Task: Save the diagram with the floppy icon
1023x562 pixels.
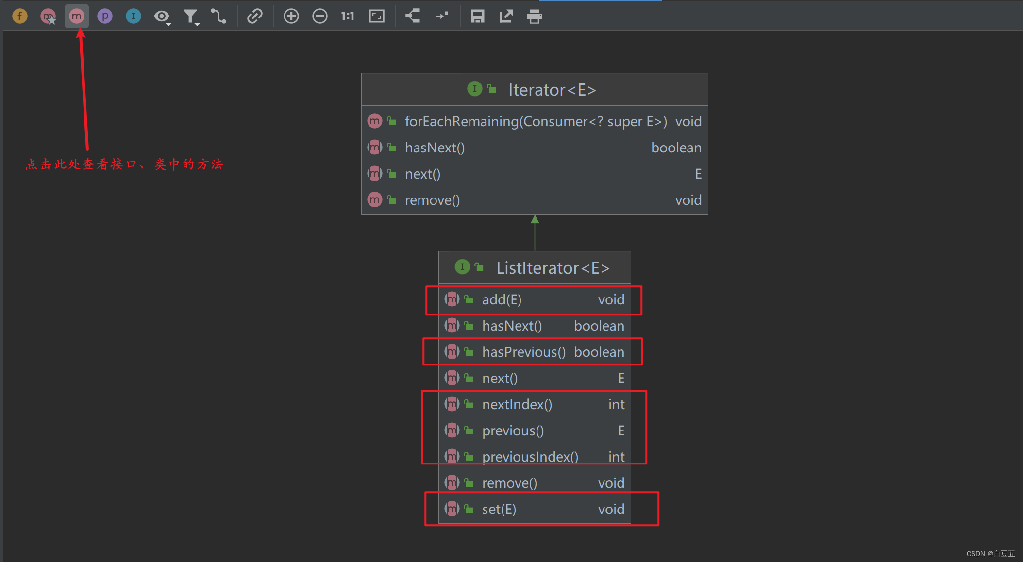Action: coord(478,17)
